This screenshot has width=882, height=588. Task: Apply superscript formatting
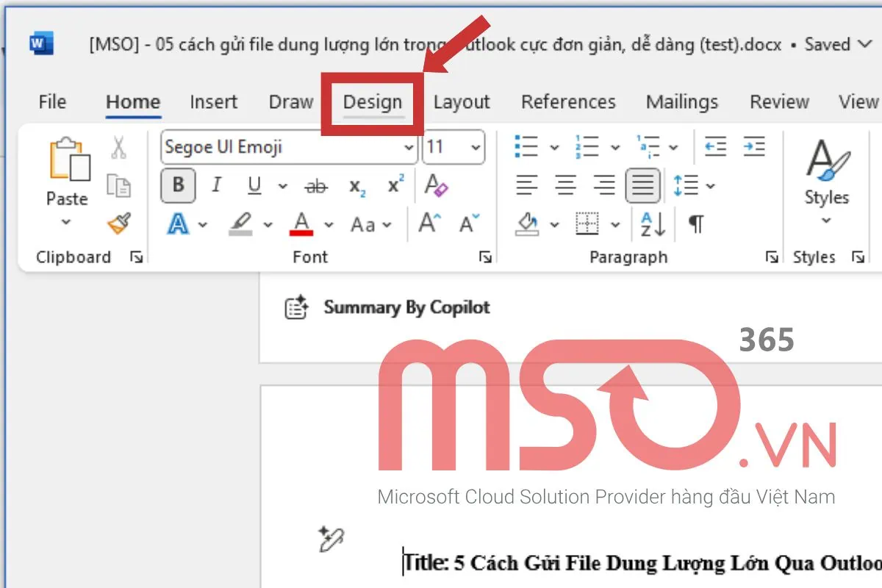[395, 186]
